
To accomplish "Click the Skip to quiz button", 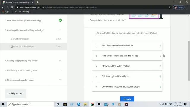I will click(16, 93).
